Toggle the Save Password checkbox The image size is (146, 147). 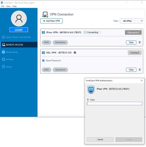43,60
